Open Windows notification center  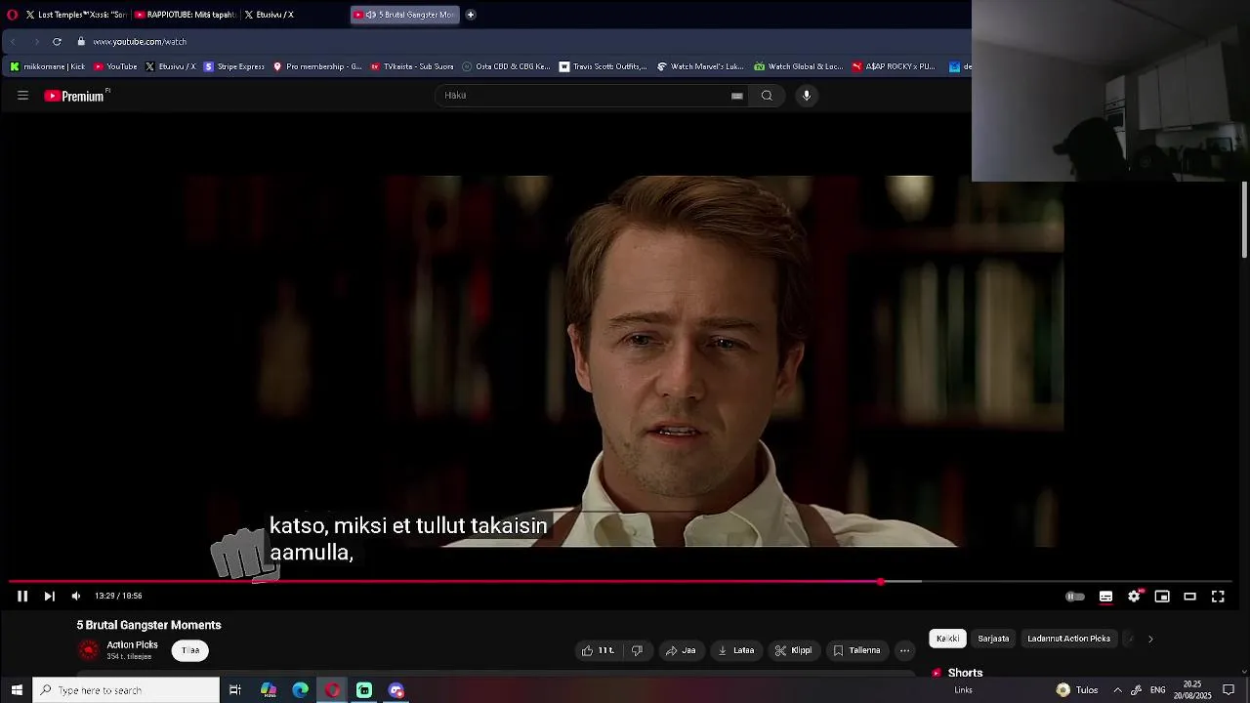(1229, 690)
